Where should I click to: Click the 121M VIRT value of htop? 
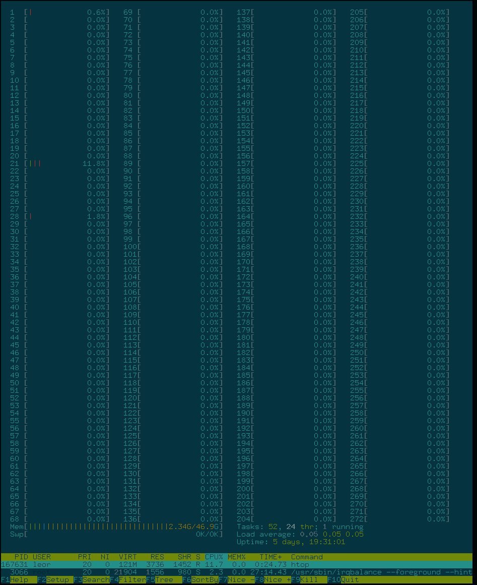tap(128, 564)
